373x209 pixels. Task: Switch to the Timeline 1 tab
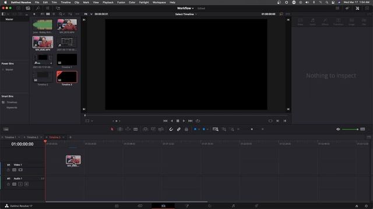click(10, 137)
